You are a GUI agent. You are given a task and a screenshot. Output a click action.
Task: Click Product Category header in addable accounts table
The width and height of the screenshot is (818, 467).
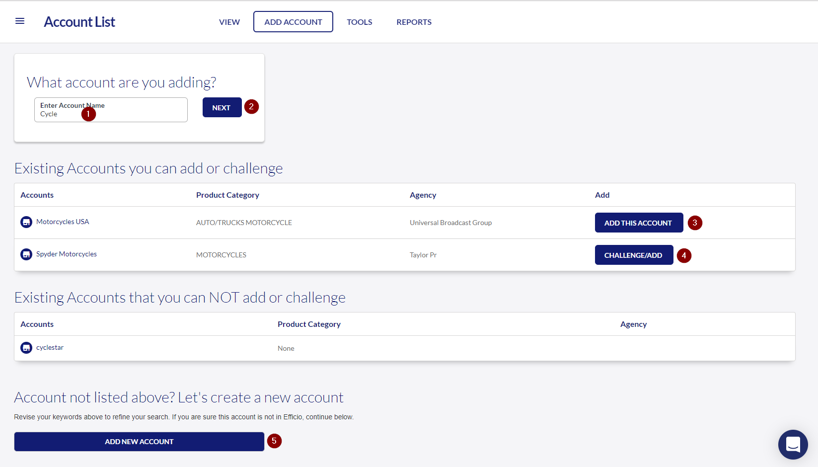pyautogui.click(x=227, y=195)
